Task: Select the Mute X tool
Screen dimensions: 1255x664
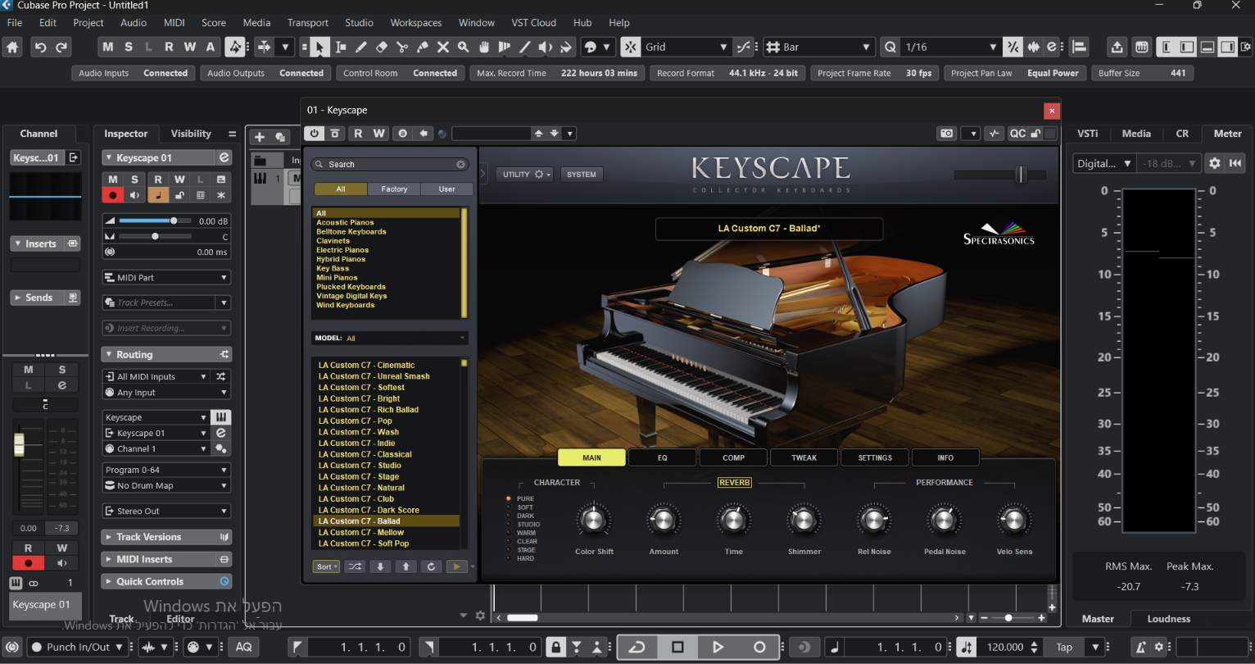Action: (443, 48)
